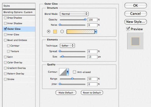Expand the Contour picker dropdown arrow
Screen dimensions: 151x107
(x=68, y=72)
